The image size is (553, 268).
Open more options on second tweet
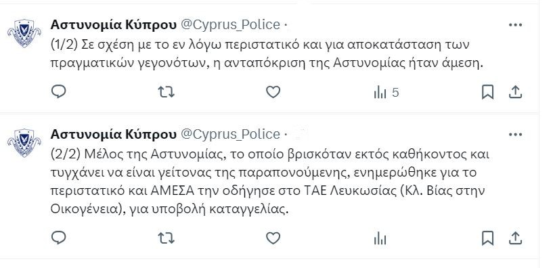point(515,135)
